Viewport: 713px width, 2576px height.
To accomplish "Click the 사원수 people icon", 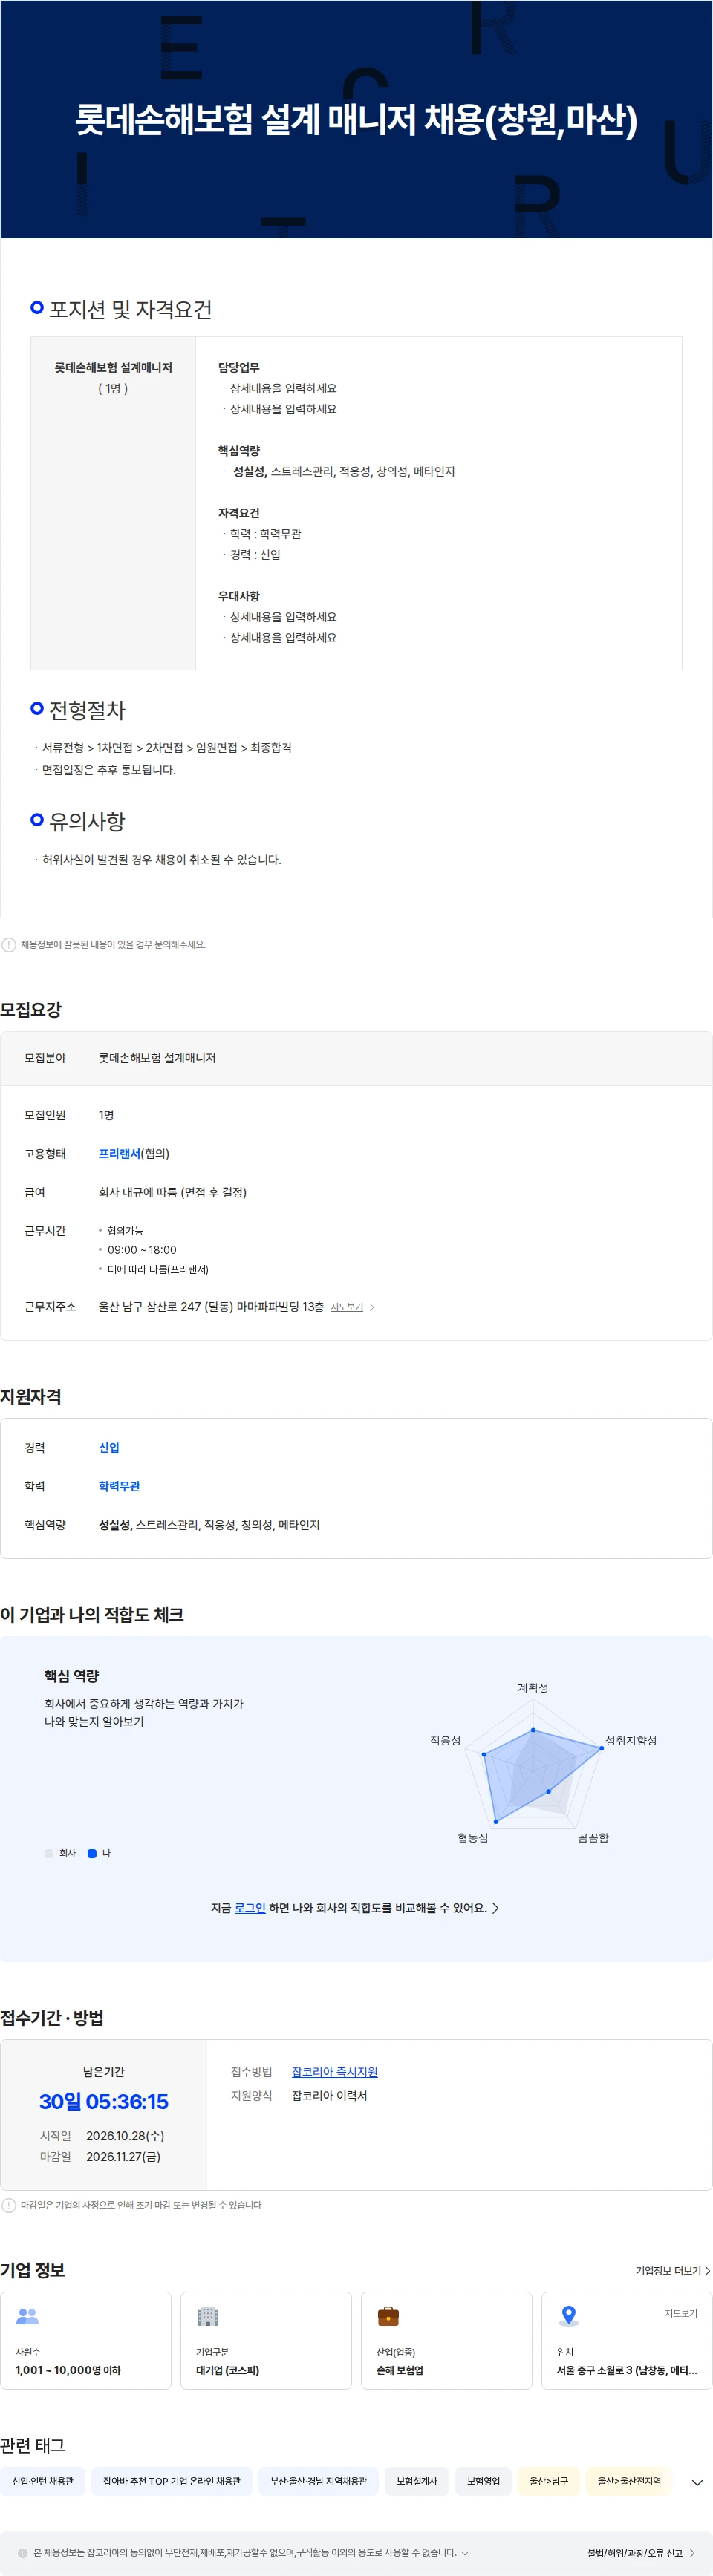I will [27, 2315].
